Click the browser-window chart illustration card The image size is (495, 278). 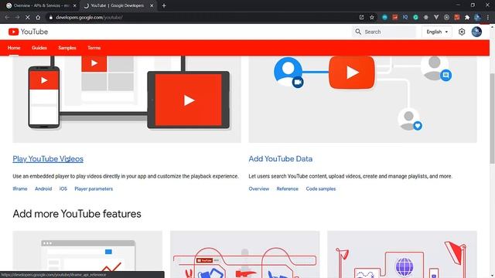pos(87,254)
